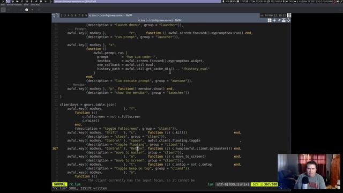Viewport: 343px width, 193px height.
Task: Click the c:move_to_screen() call
Action: 189,157
